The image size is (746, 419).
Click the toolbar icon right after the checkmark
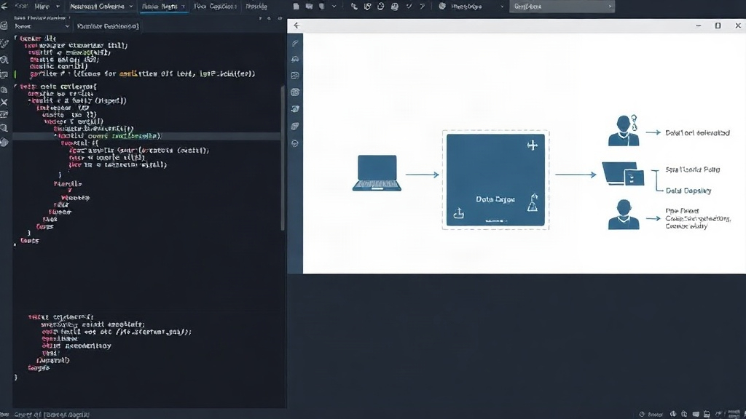tap(422, 6)
